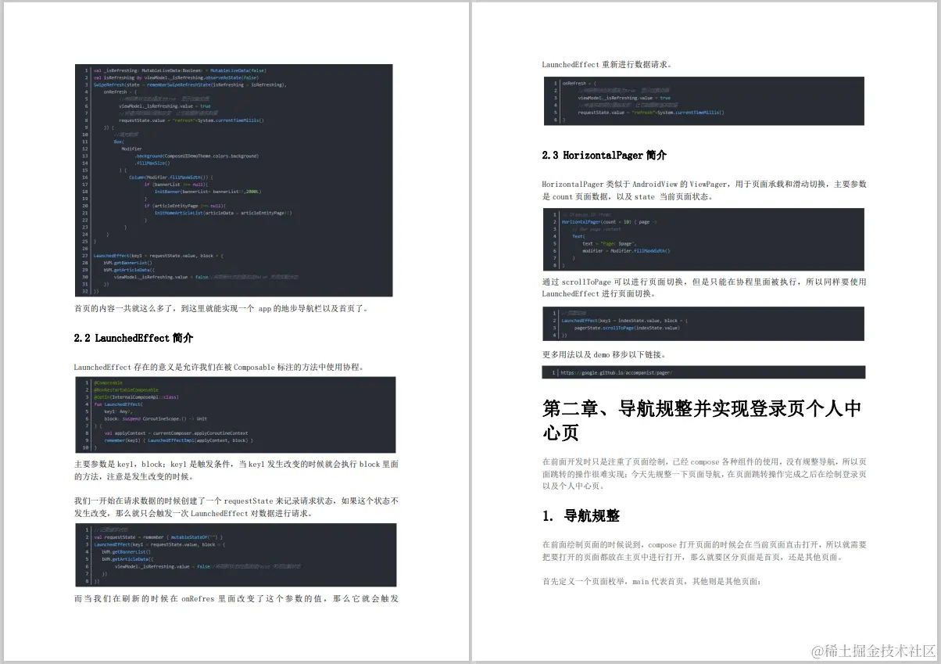941x664 pixels.
Task: Click the line "LaunchedEffect 重新进行数据请求。"
Action: (606, 64)
